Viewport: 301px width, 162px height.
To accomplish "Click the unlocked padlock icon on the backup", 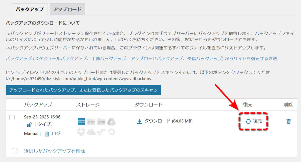I will point(29,125).
